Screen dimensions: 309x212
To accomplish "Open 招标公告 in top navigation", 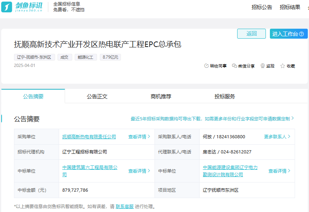I will point(262,7).
